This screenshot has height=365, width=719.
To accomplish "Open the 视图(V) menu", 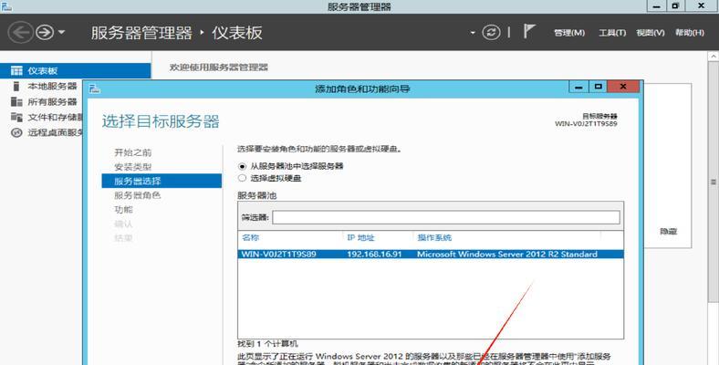I will [x=651, y=33].
